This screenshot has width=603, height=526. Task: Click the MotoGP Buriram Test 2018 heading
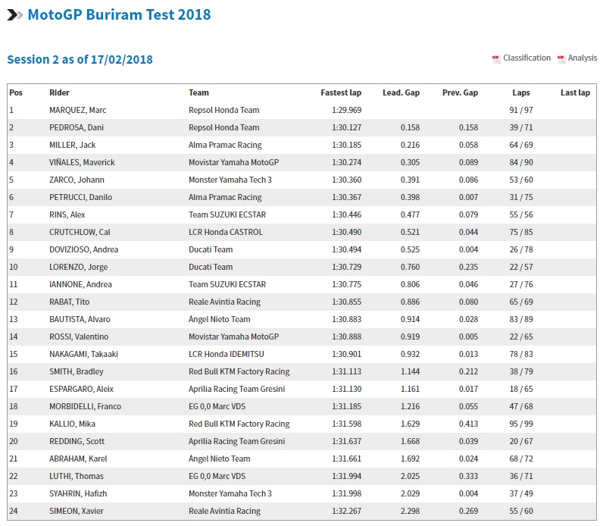(x=119, y=14)
